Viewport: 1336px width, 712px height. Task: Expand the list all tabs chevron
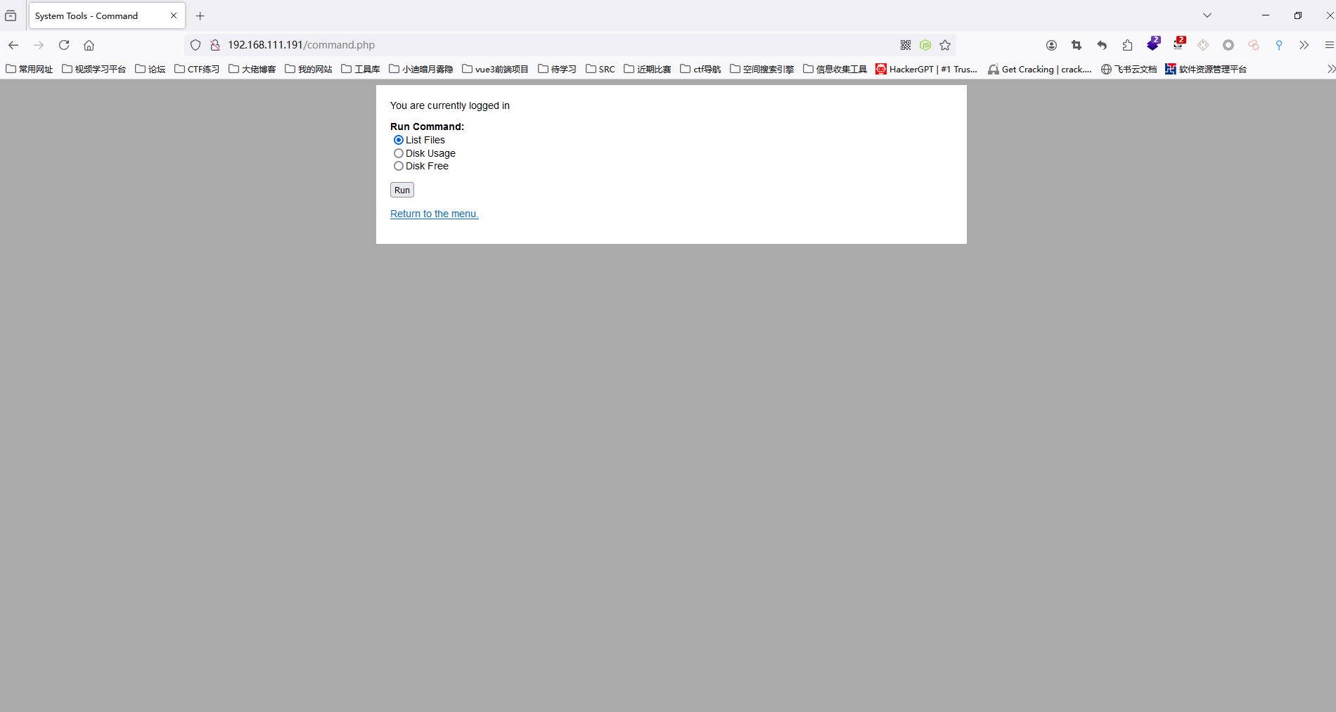tap(1207, 15)
